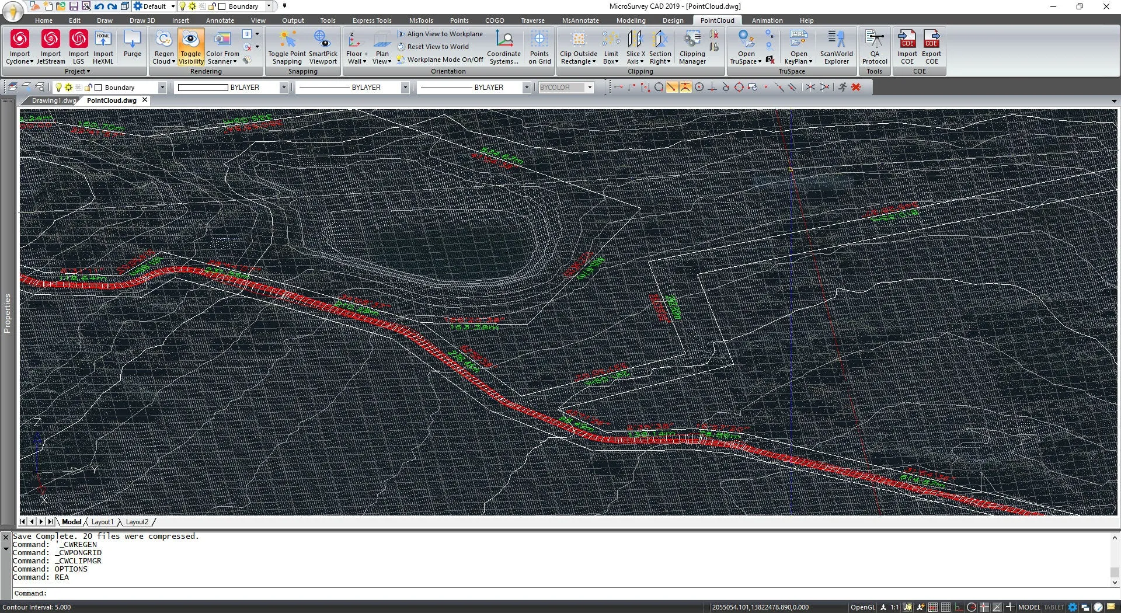This screenshot has width=1121, height=613.
Task: Expand the Default workspace dropdown
Action: tap(172, 6)
